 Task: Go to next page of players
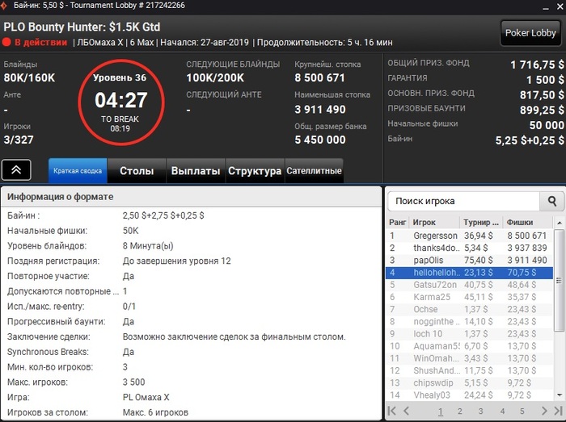tap(544, 411)
